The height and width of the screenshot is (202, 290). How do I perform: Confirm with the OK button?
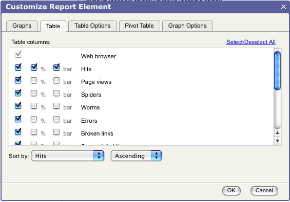click(x=231, y=190)
